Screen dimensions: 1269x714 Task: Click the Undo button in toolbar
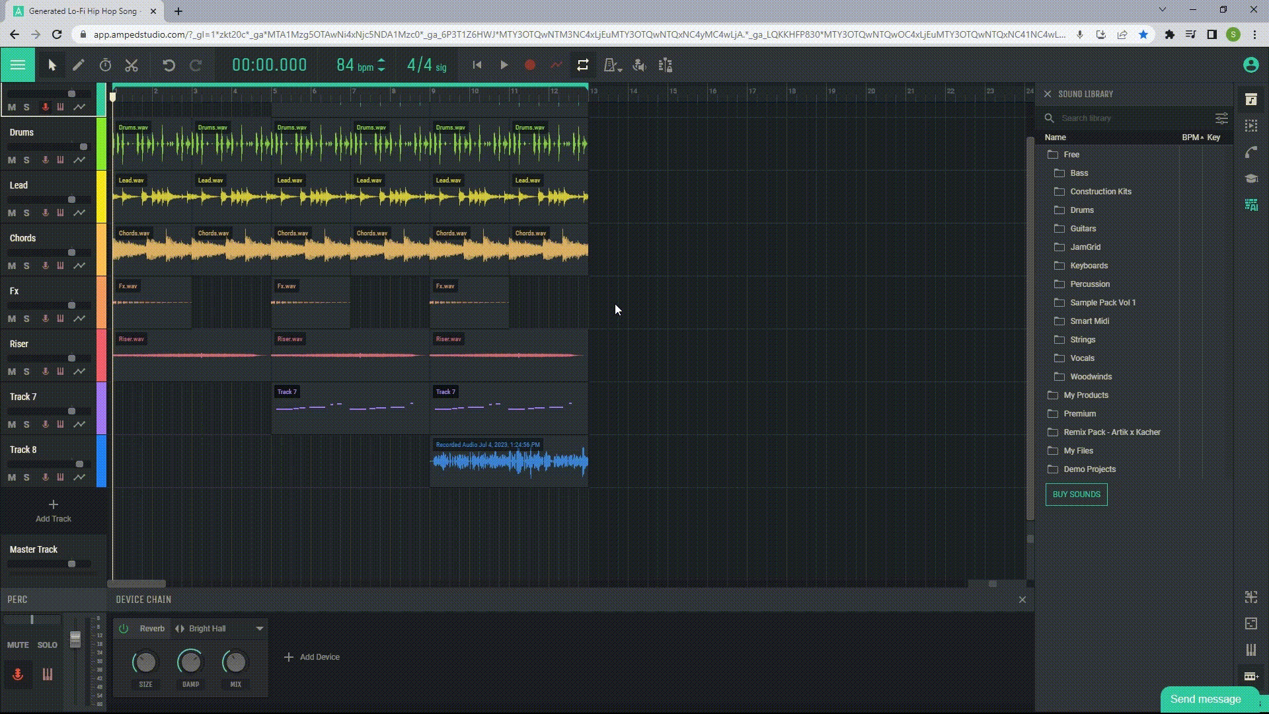[x=169, y=65]
